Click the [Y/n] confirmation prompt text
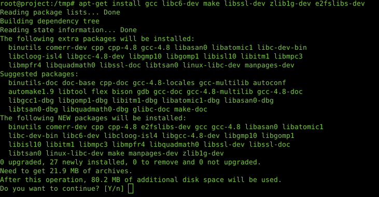Image resolution: width=379 pixels, height=197 pixels. click(x=114, y=189)
